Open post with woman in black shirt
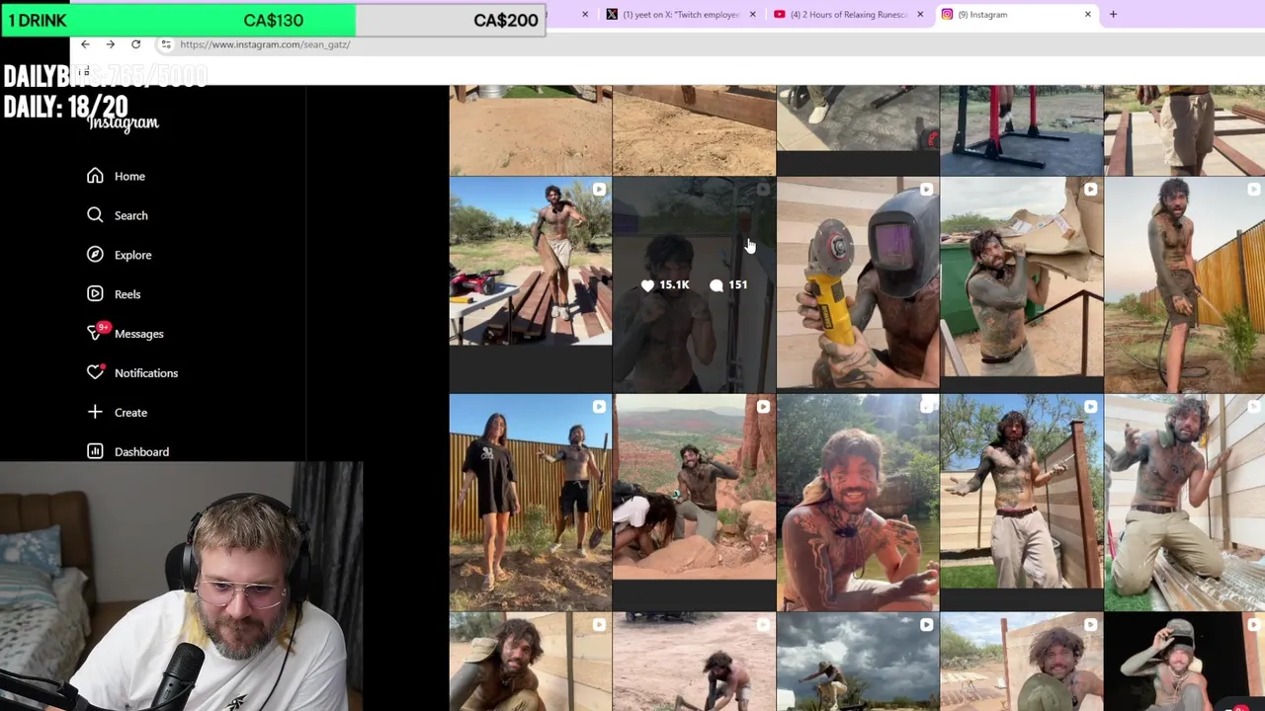The height and width of the screenshot is (711, 1265). point(531,503)
